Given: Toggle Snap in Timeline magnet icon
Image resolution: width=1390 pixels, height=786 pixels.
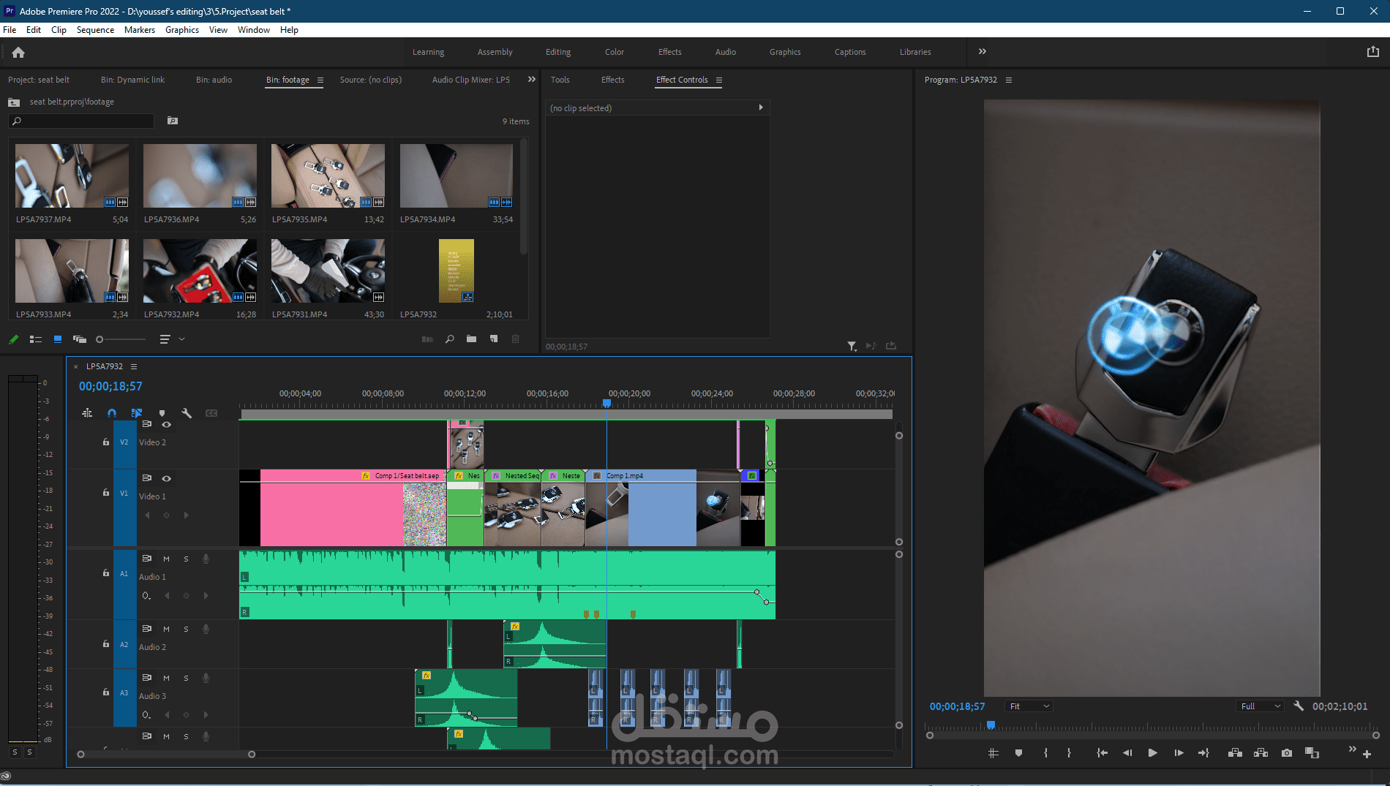Looking at the screenshot, I should [112, 413].
